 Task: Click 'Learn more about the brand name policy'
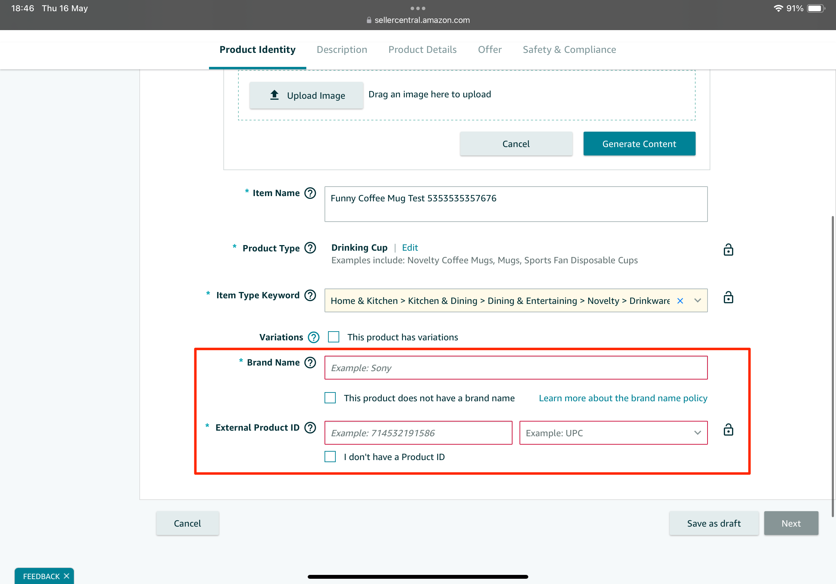pyautogui.click(x=623, y=398)
